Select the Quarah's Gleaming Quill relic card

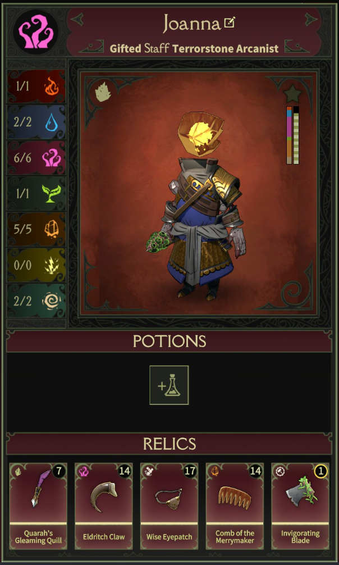point(38,506)
